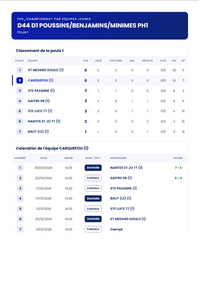Open BAUT (LE) (1) in standings table
The width and height of the screenshot is (199, 282).
point(38,131)
